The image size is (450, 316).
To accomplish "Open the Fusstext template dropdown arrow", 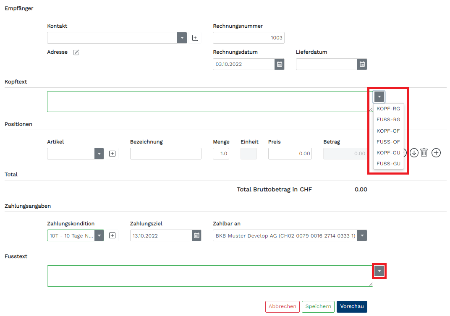I will pyautogui.click(x=379, y=271).
